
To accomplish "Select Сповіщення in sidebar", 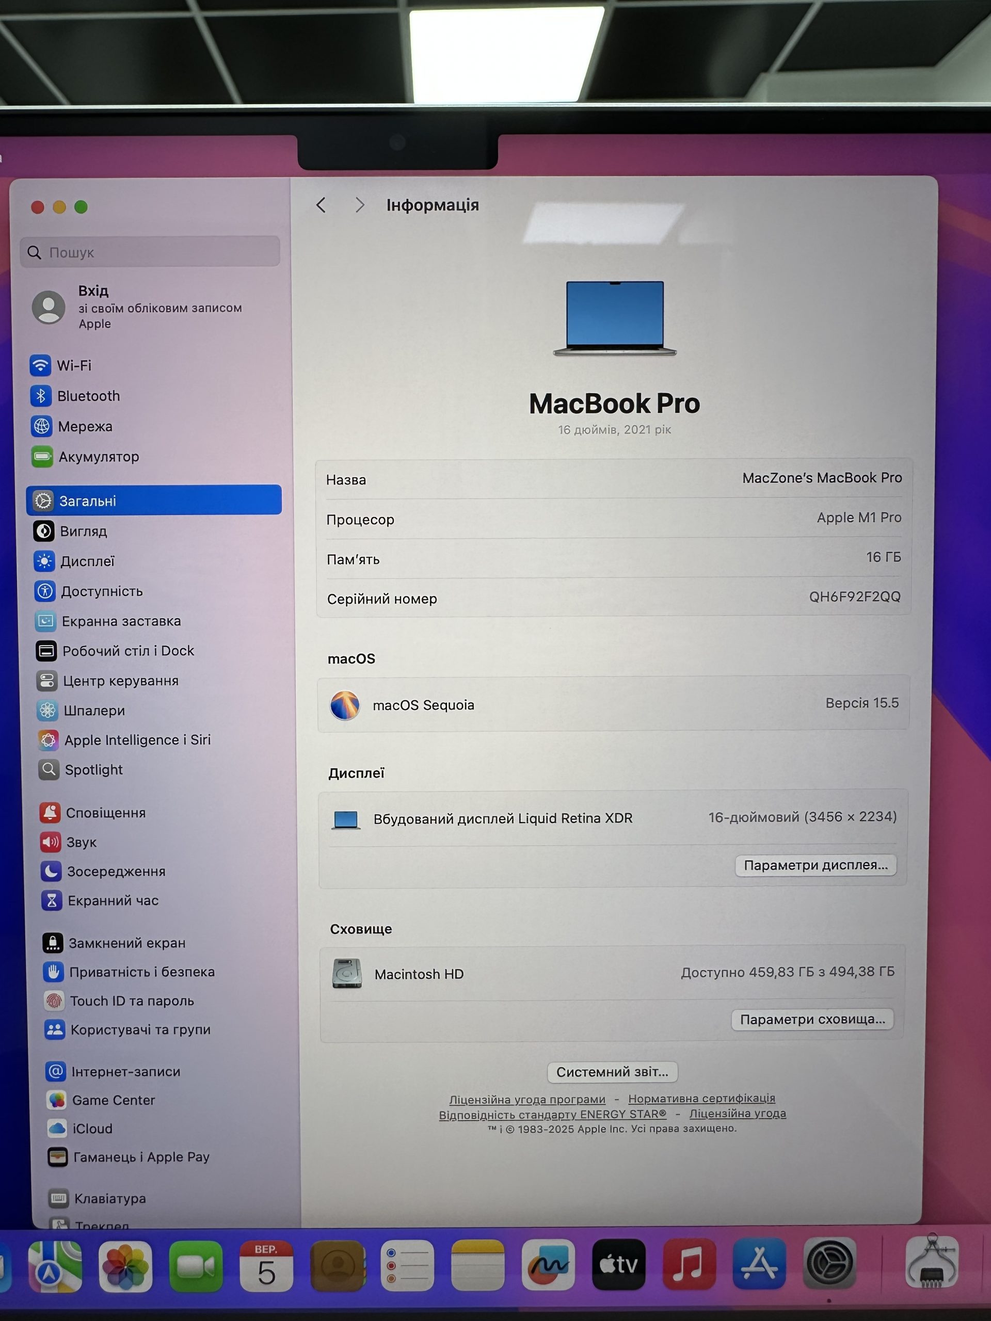I will coord(159,813).
